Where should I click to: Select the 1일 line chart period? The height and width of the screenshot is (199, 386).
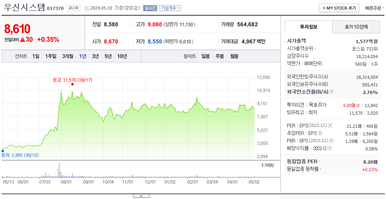coord(36,56)
